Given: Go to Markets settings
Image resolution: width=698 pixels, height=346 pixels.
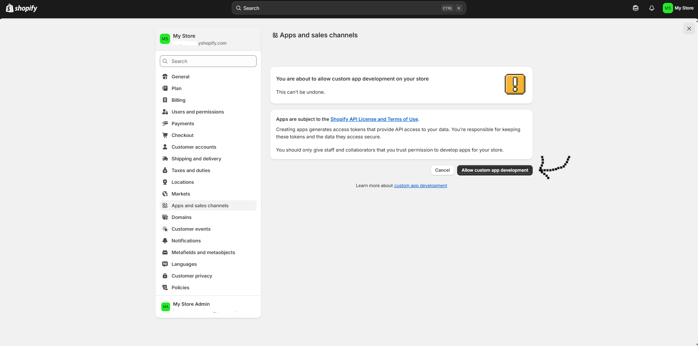Looking at the screenshot, I should pyautogui.click(x=208, y=194).
